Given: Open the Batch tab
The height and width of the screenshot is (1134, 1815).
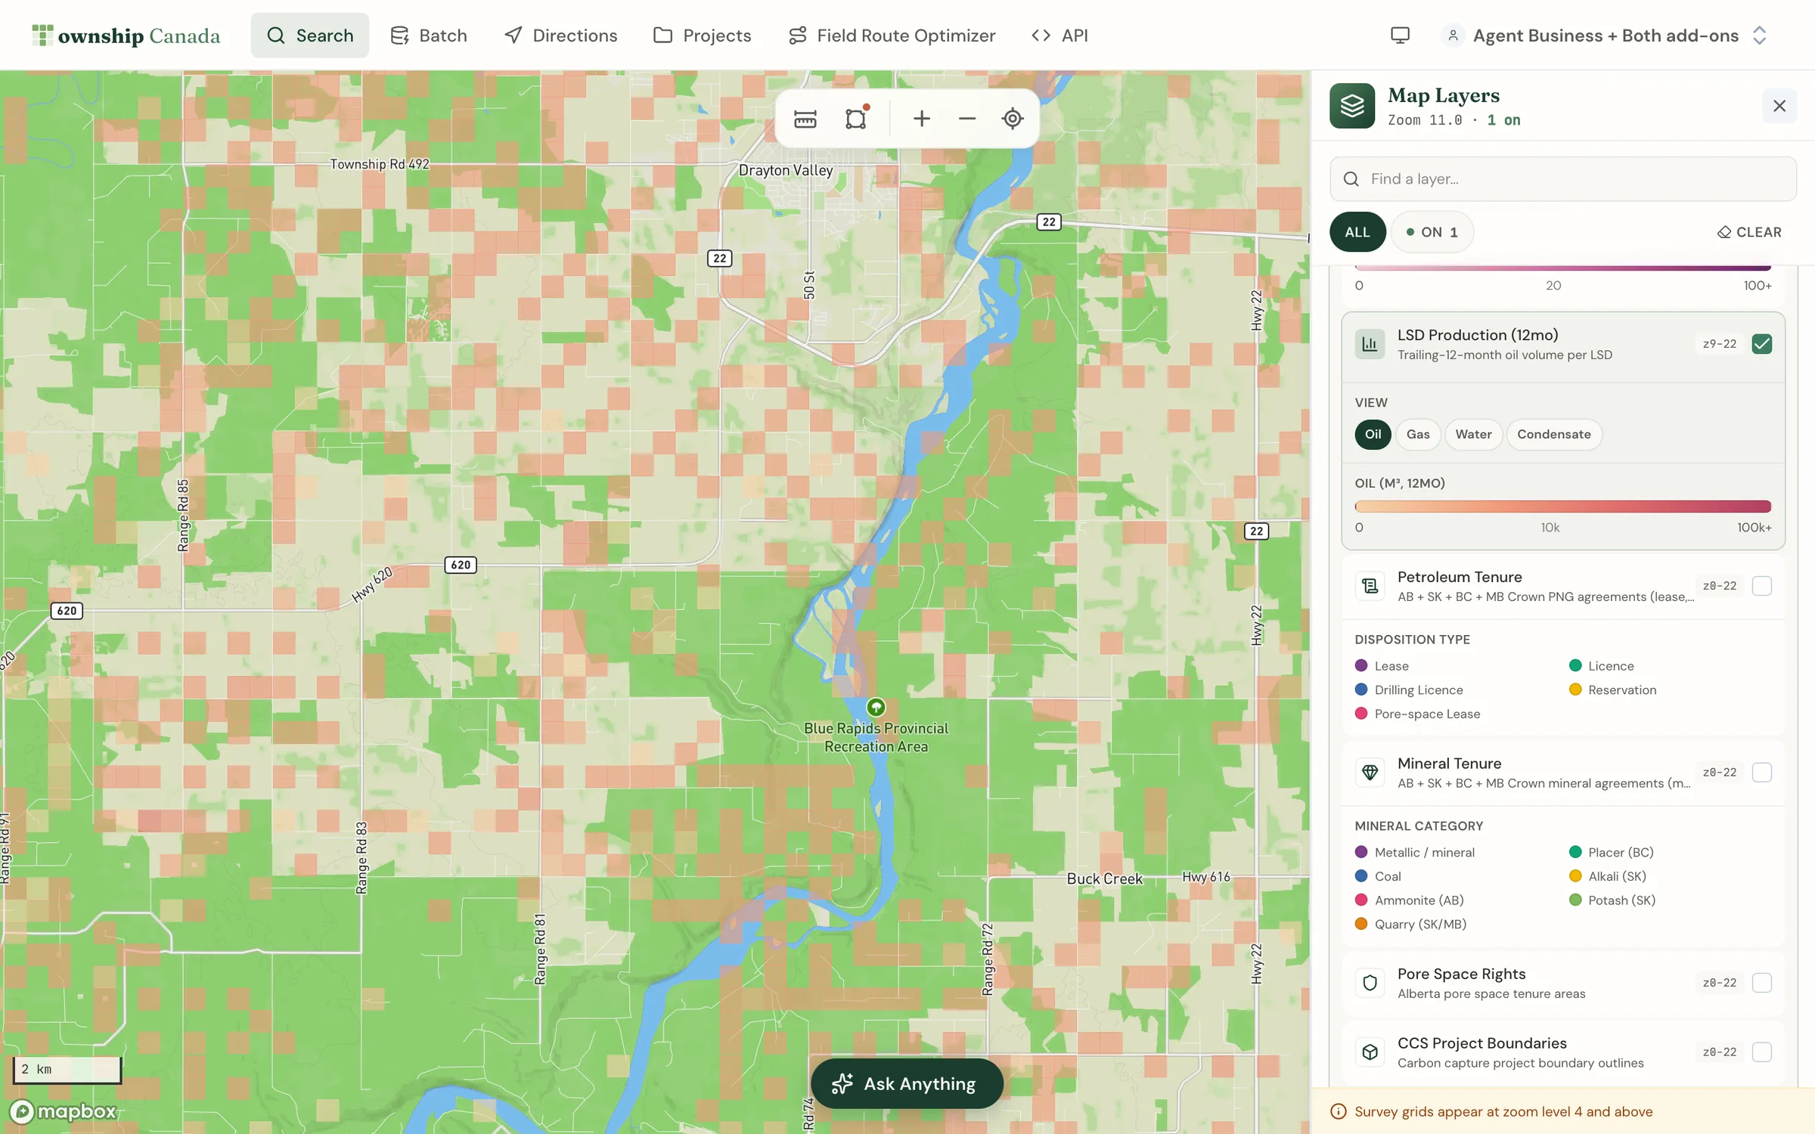Looking at the screenshot, I should click(x=429, y=36).
